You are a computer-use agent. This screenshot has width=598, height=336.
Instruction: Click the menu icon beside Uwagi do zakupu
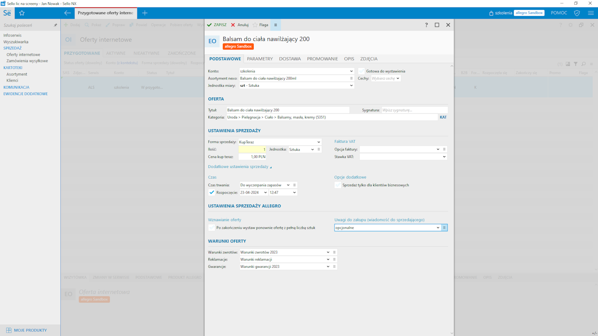click(x=444, y=228)
